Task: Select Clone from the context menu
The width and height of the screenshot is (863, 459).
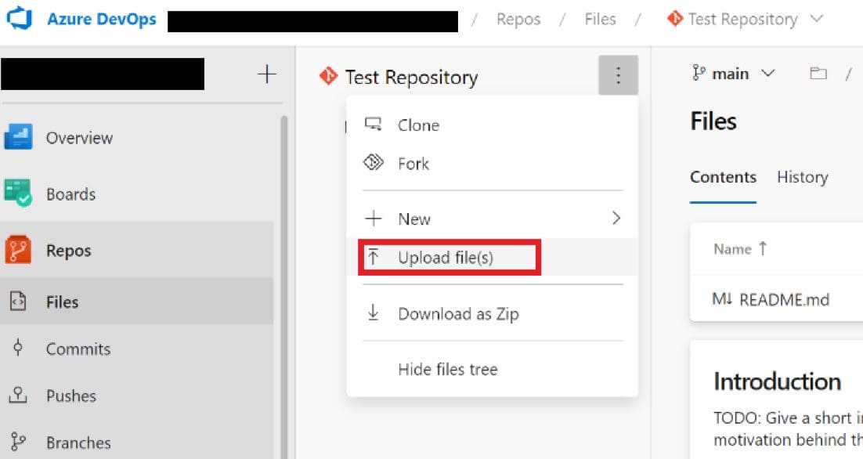Action: click(x=418, y=125)
